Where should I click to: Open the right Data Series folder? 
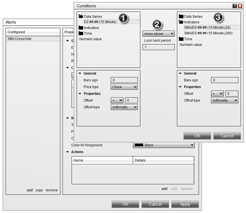tap(181, 17)
